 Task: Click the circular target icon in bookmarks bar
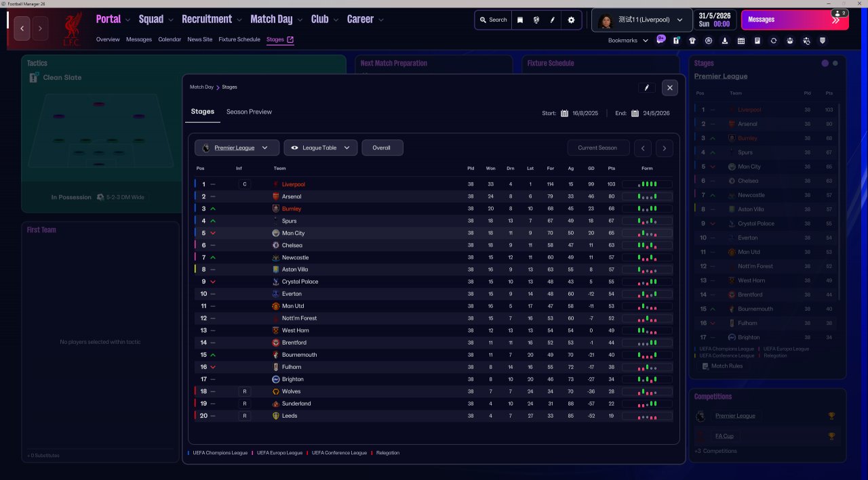[x=709, y=41]
